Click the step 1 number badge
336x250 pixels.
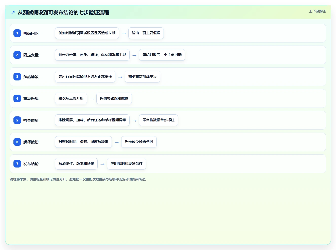point(17,33)
